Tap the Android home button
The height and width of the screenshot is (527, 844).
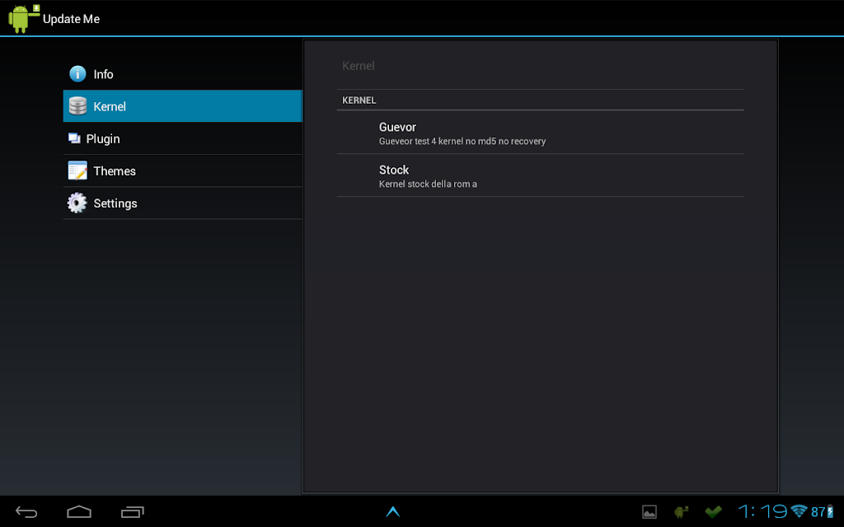click(79, 511)
